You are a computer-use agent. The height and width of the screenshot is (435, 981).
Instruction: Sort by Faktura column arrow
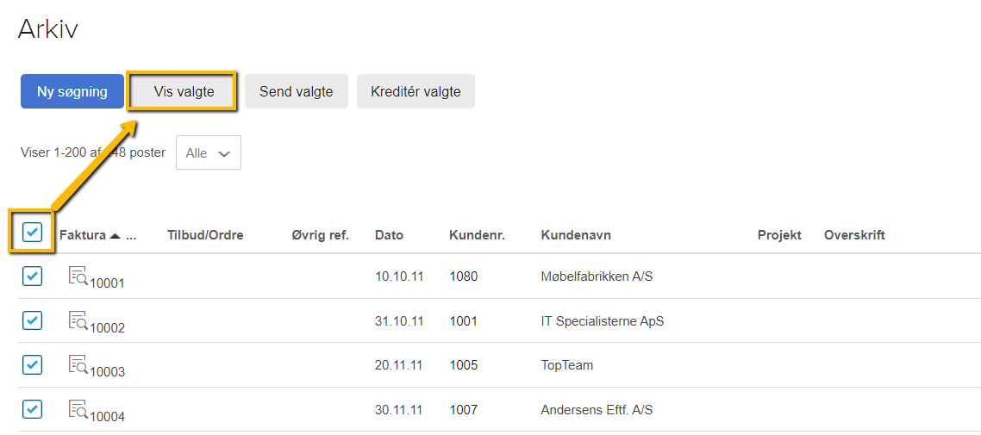[x=115, y=236]
